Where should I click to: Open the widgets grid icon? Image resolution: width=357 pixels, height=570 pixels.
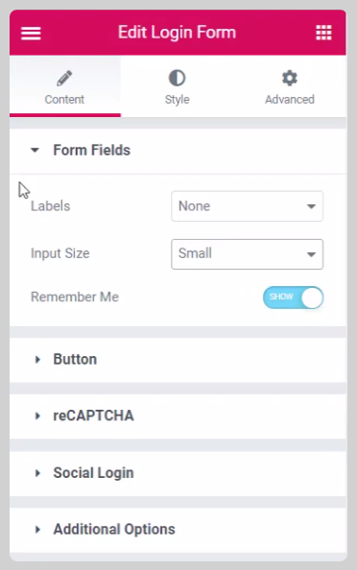tap(323, 33)
